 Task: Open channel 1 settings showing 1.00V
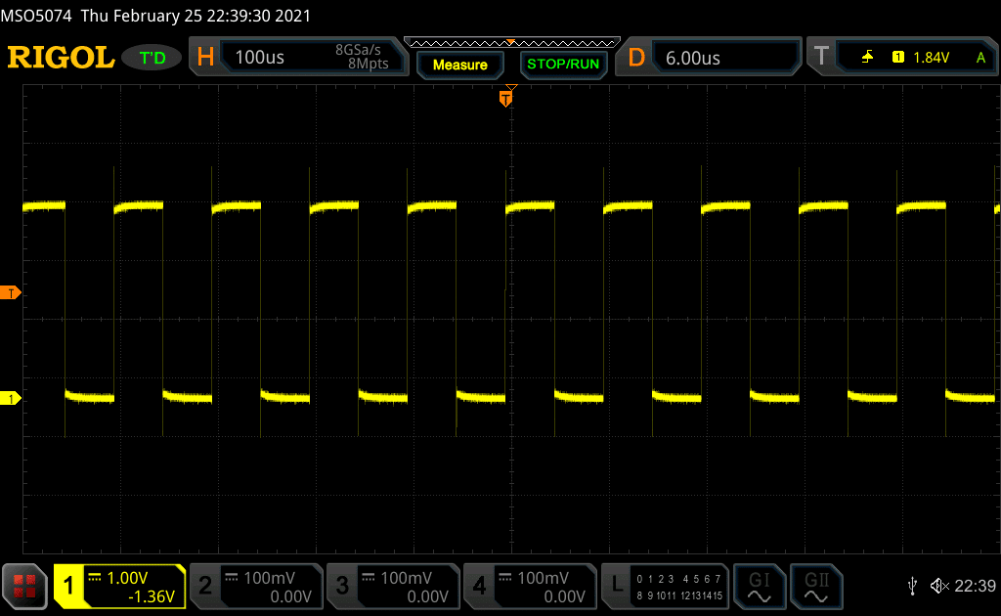click(x=119, y=586)
